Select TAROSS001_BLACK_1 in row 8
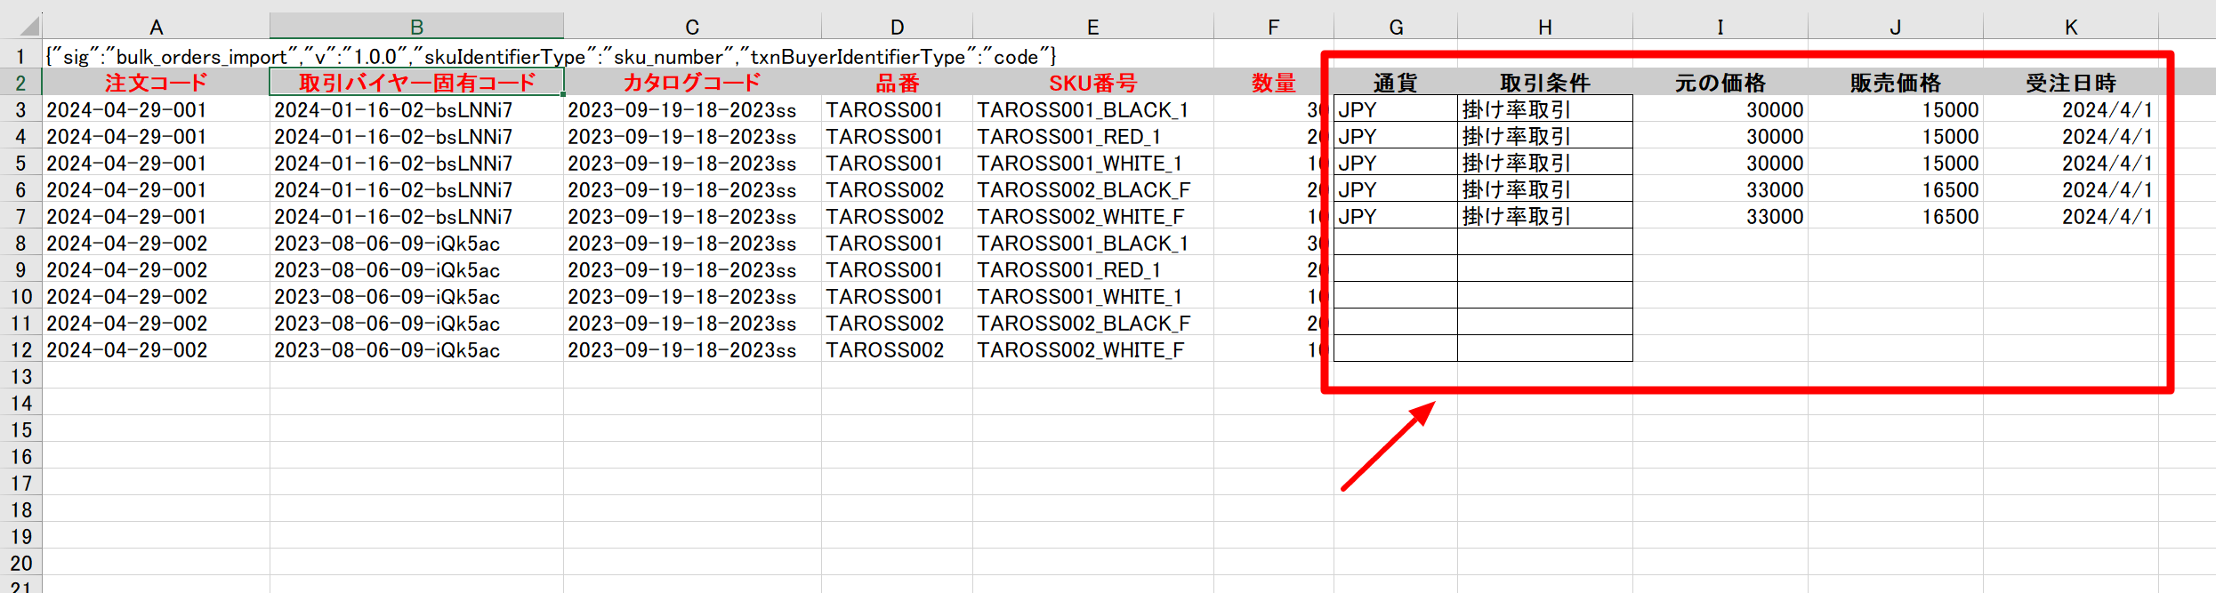The height and width of the screenshot is (593, 2216). tap(1092, 244)
